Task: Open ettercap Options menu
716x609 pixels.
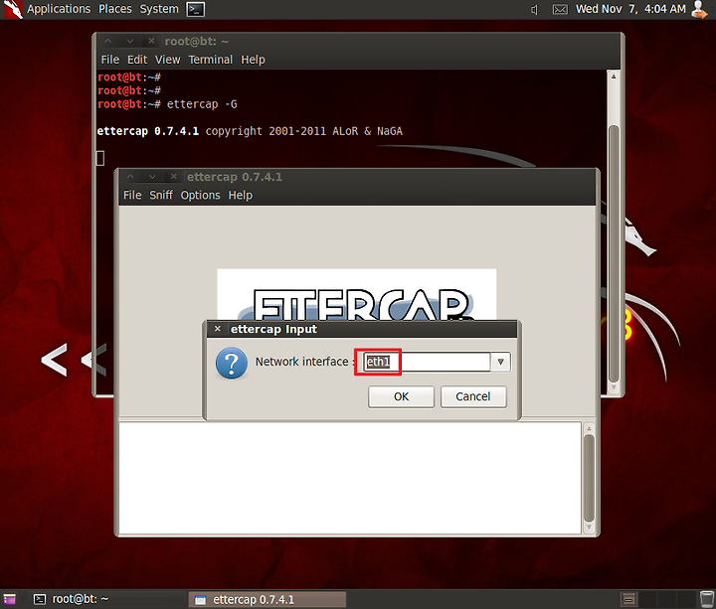Action: (x=200, y=196)
